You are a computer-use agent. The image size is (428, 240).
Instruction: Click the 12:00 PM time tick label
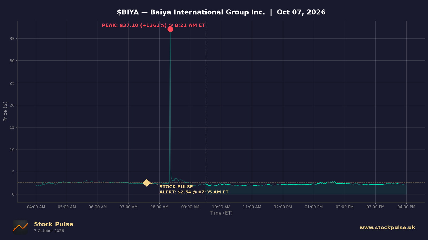(283, 207)
